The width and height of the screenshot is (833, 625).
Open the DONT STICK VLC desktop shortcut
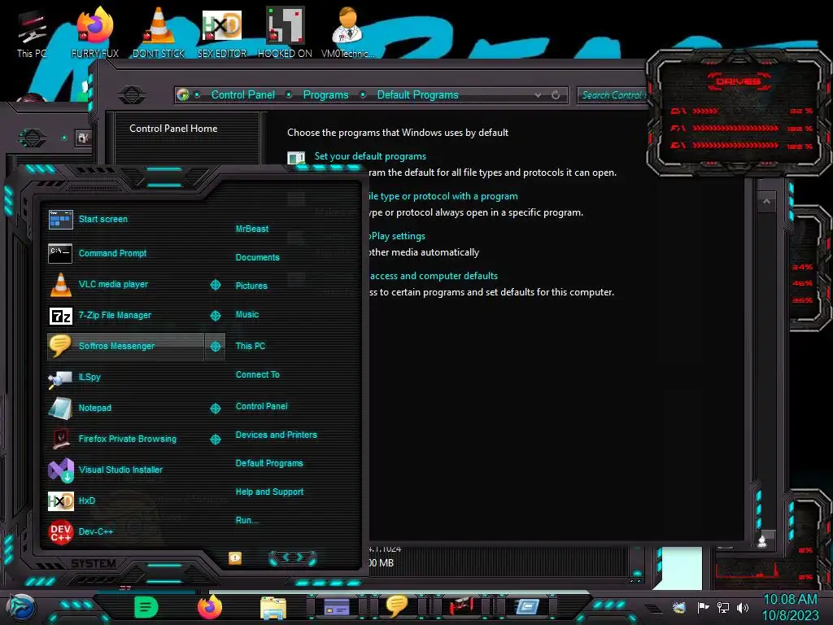[x=159, y=33]
